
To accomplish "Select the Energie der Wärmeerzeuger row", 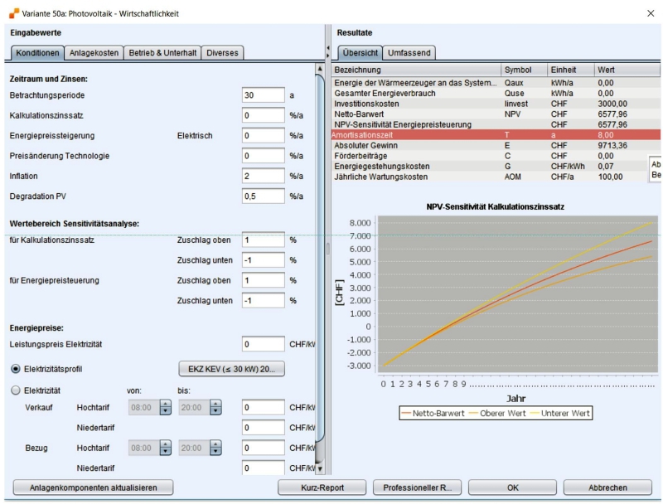I will tap(496, 83).
